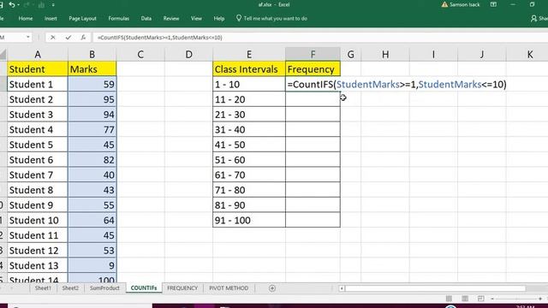This screenshot has height=308, width=548.
Task: Switch to the FREQUENCY sheet tab
Action: [182, 288]
